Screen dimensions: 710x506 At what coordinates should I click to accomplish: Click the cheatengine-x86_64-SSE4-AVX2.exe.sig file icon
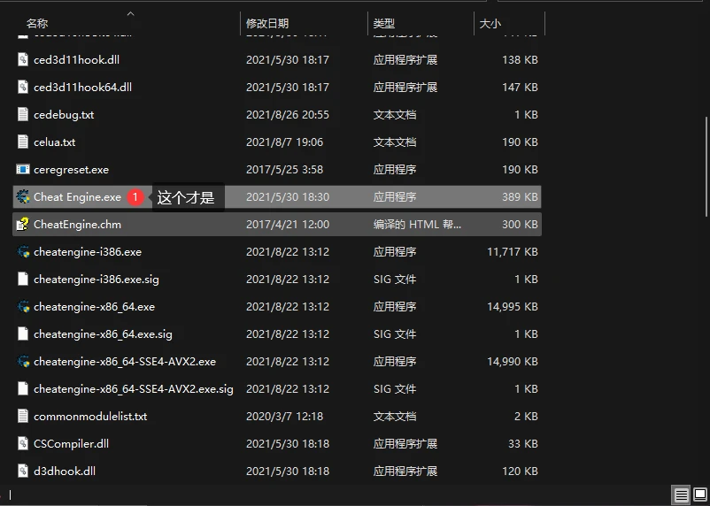pyautogui.click(x=23, y=388)
